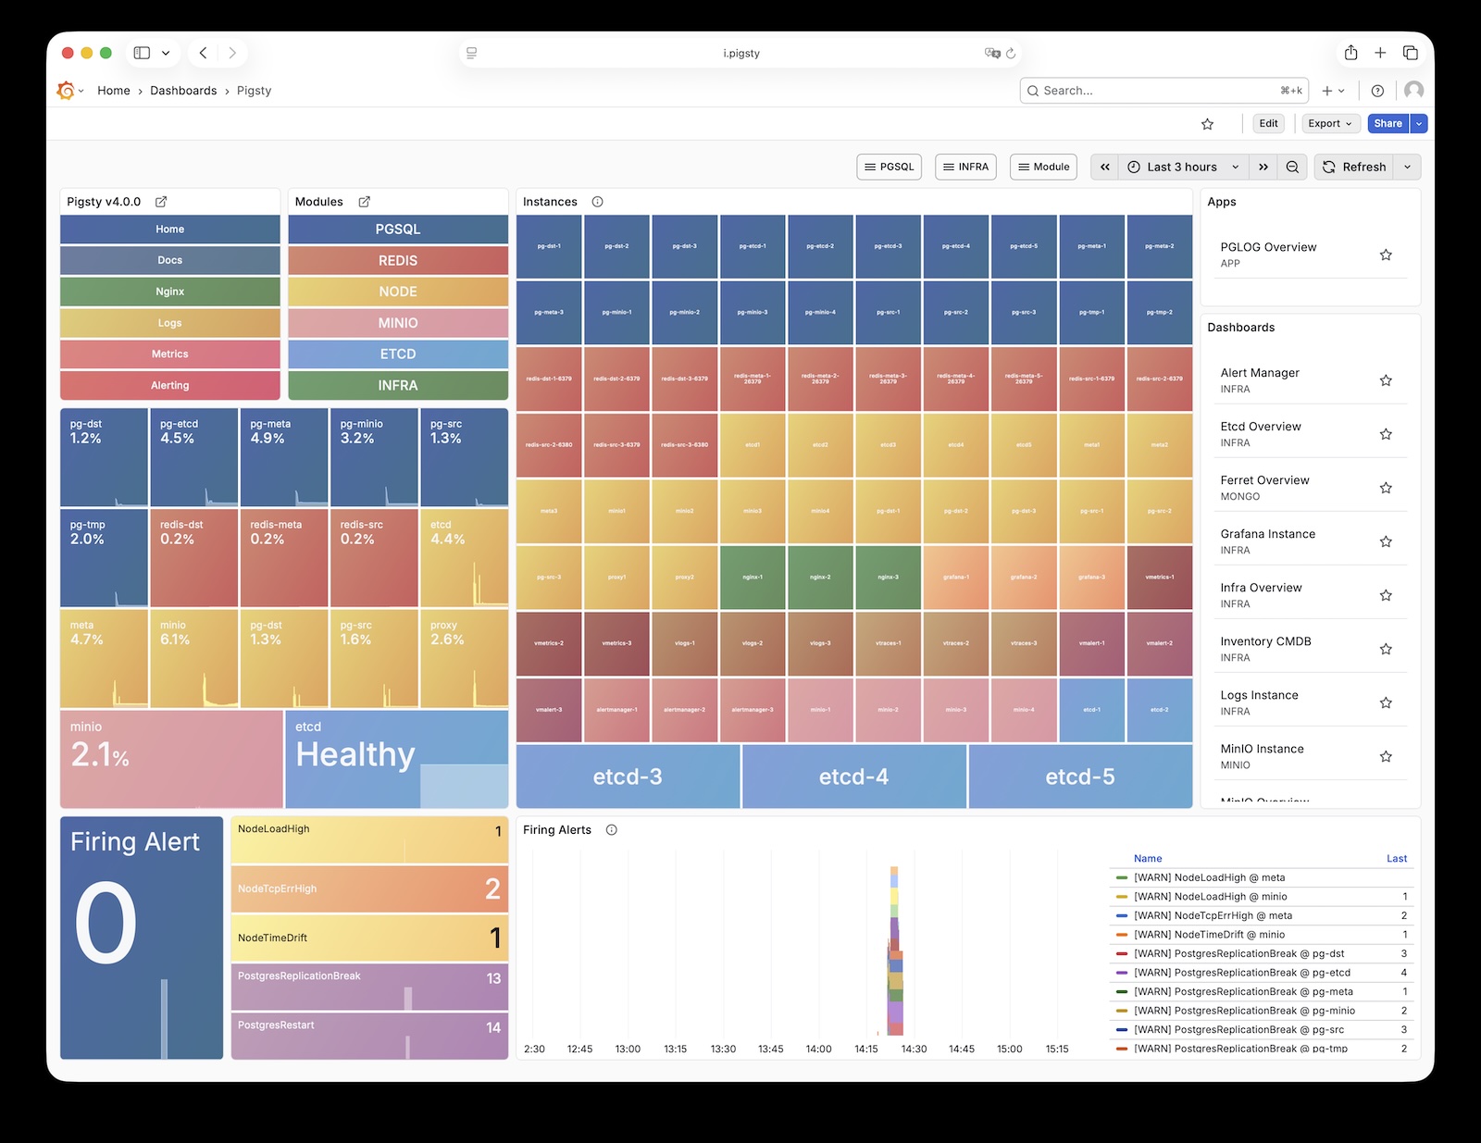
Task: Click the Edit dashboard button
Action: (1268, 124)
